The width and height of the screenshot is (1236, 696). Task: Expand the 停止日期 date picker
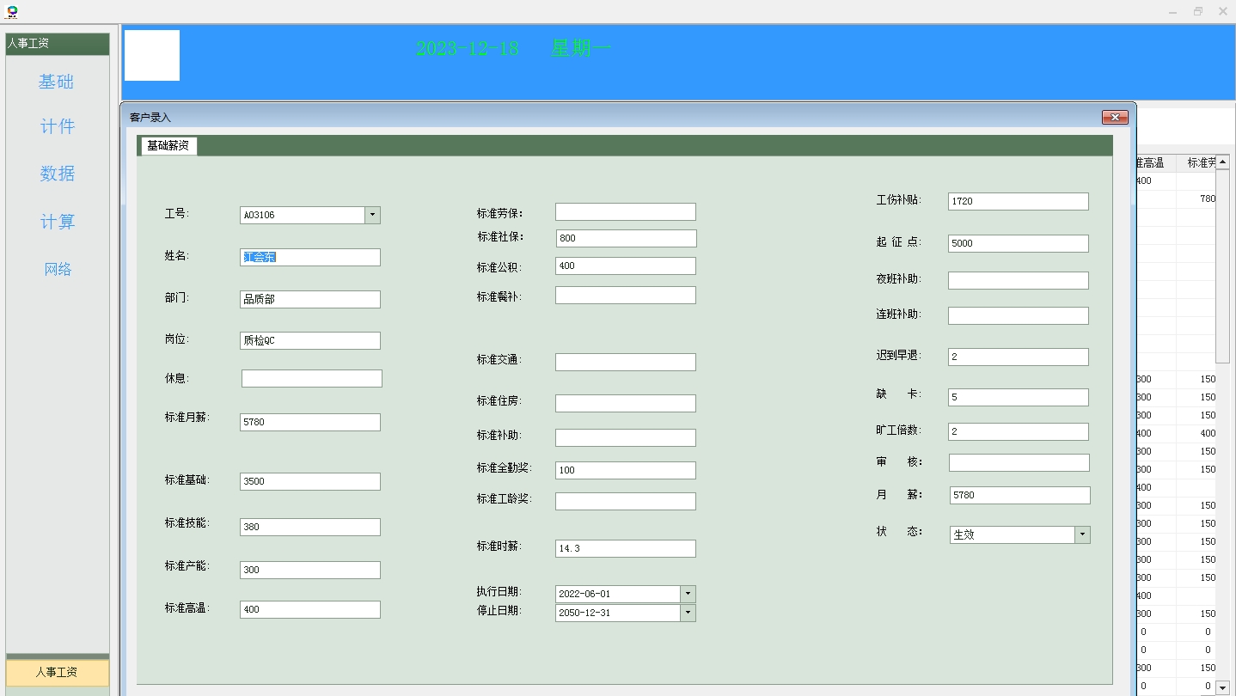pos(688,613)
